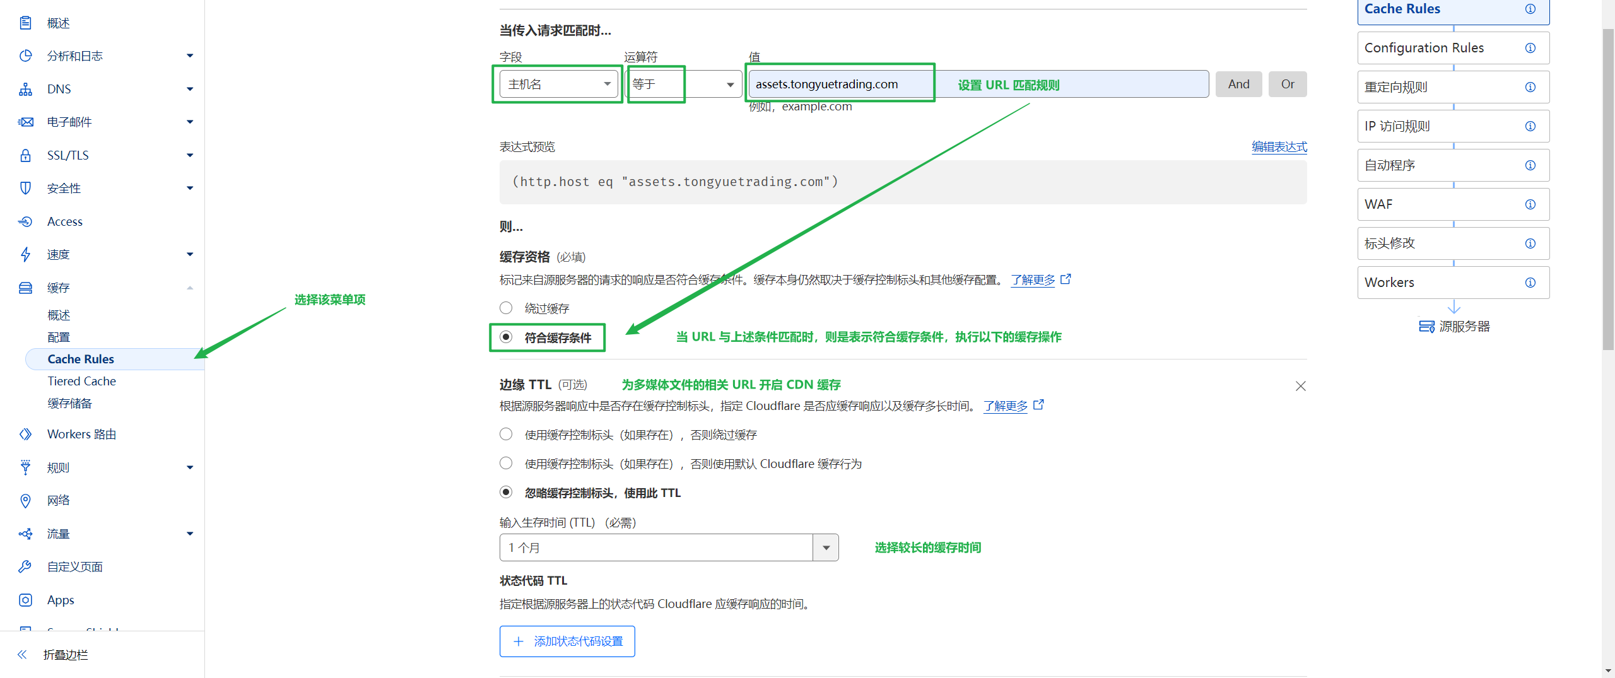Image resolution: width=1615 pixels, height=678 pixels.
Task: Click the 规则 funnel icon
Action: tap(25, 467)
